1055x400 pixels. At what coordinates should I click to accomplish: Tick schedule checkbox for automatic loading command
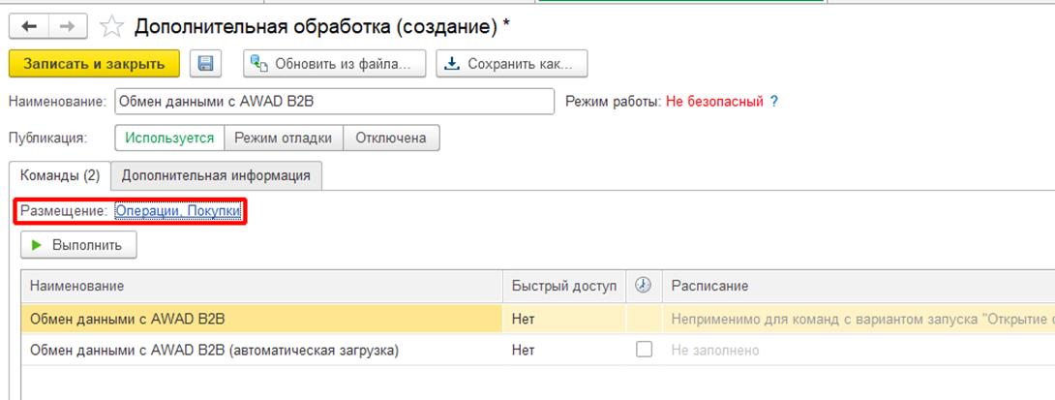[644, 350]
